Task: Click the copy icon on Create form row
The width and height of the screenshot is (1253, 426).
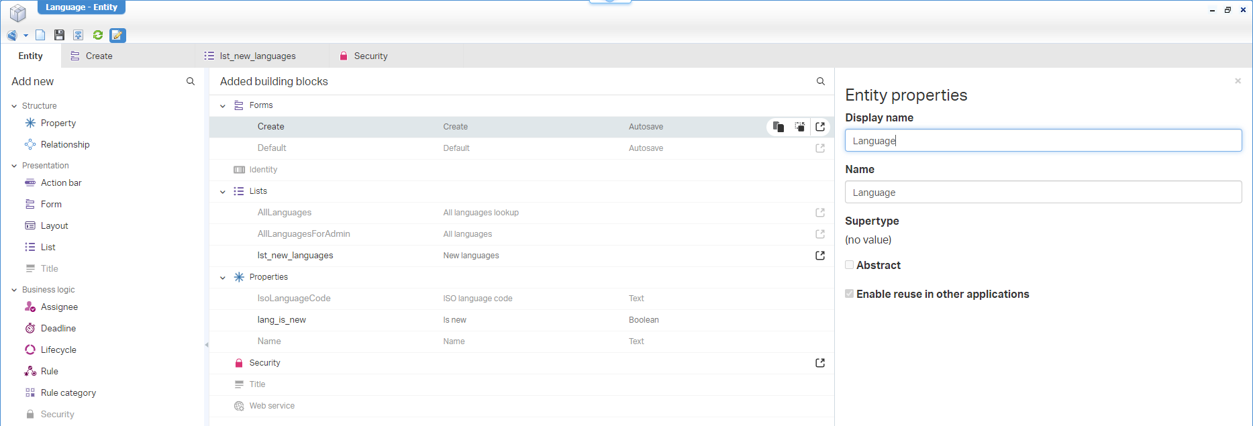Action: click(779, 127)
